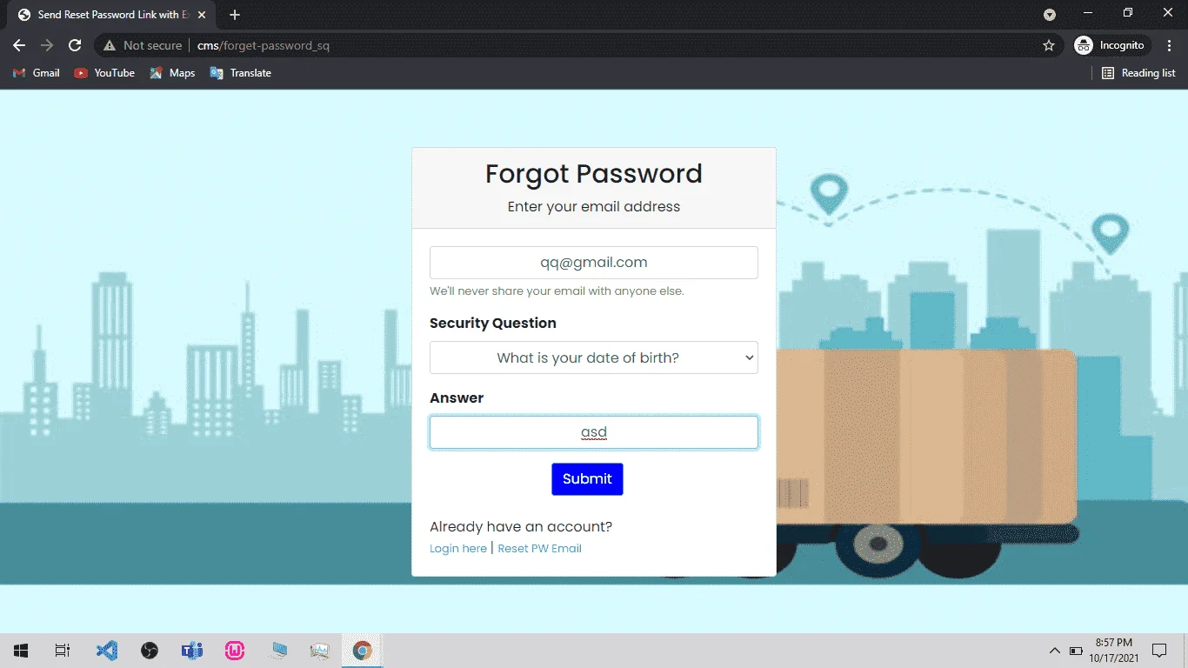This screenshot has width=1188, height=668.
Task: Open tab search dropdown in title bar
Action: (x=1050, y=15)
